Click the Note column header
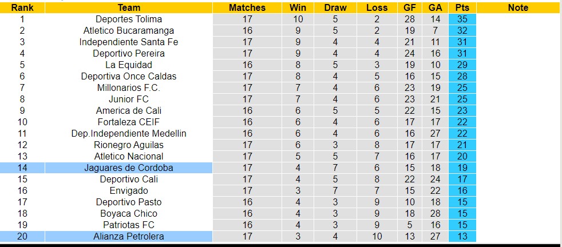Viewport: 562px width, 247px height. (x=518, y=7)
